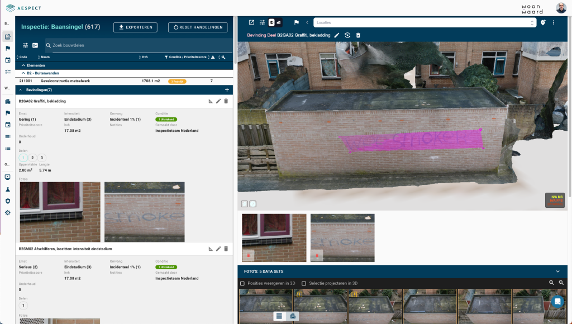572x324 pixels.
Task: Switch to list view toggle at bottom
Action: pos(279,316)
